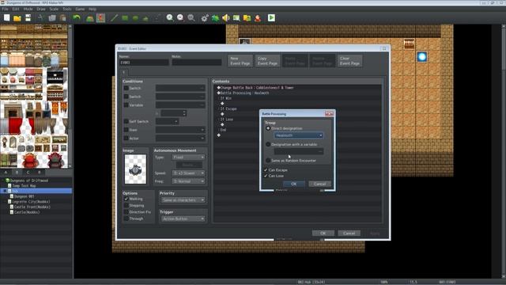Open the movement Speed dropdown
The width and height of the screenshot is (506, 285).
[188, 173]
